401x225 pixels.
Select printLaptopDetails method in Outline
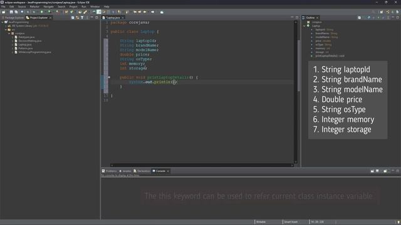click(330, 56)
